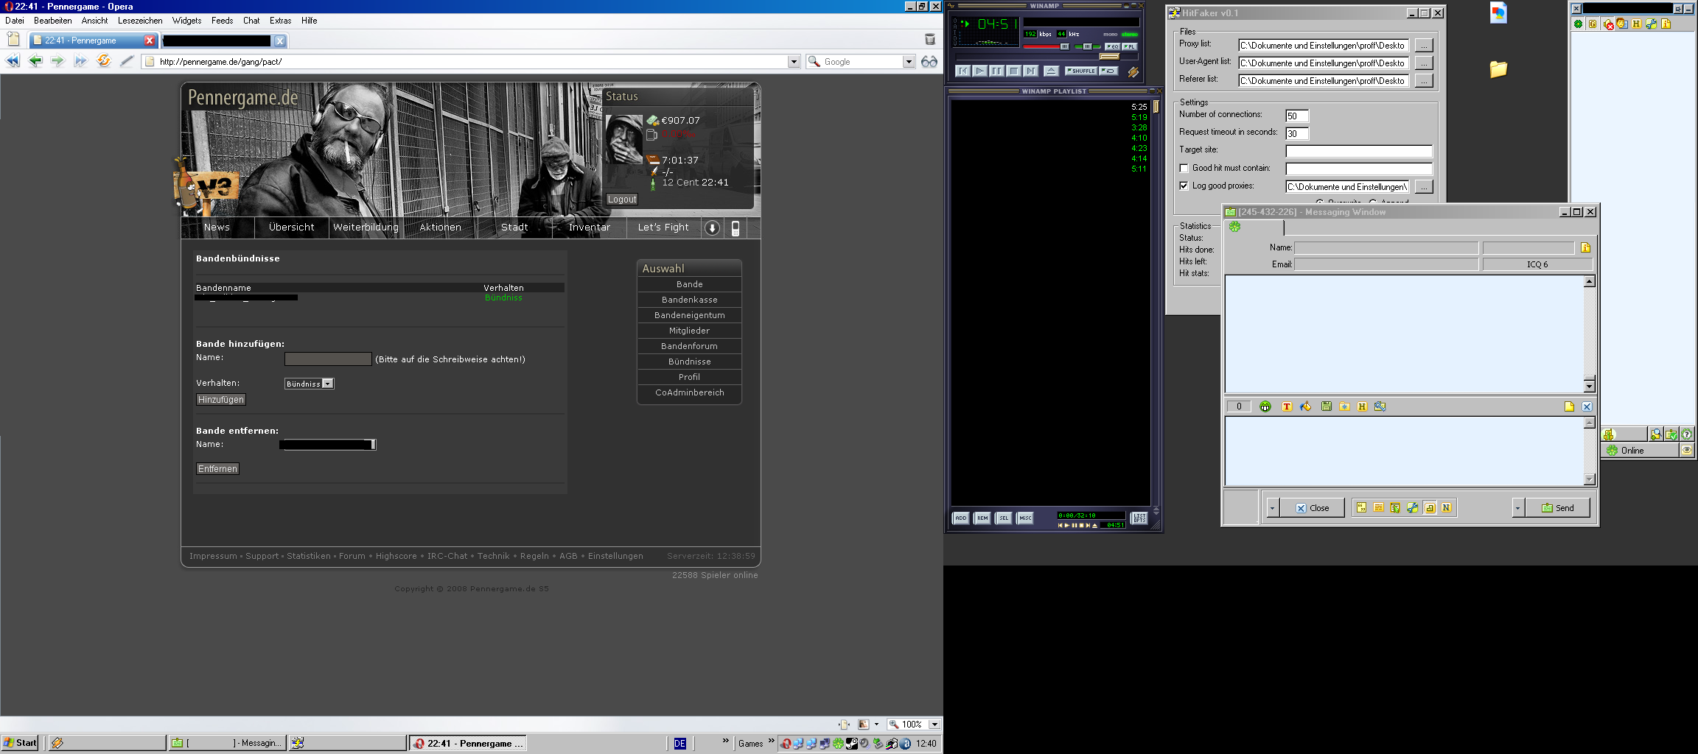
Task: Open the Bandenkasse section in Auswahl
Action: 689,300
